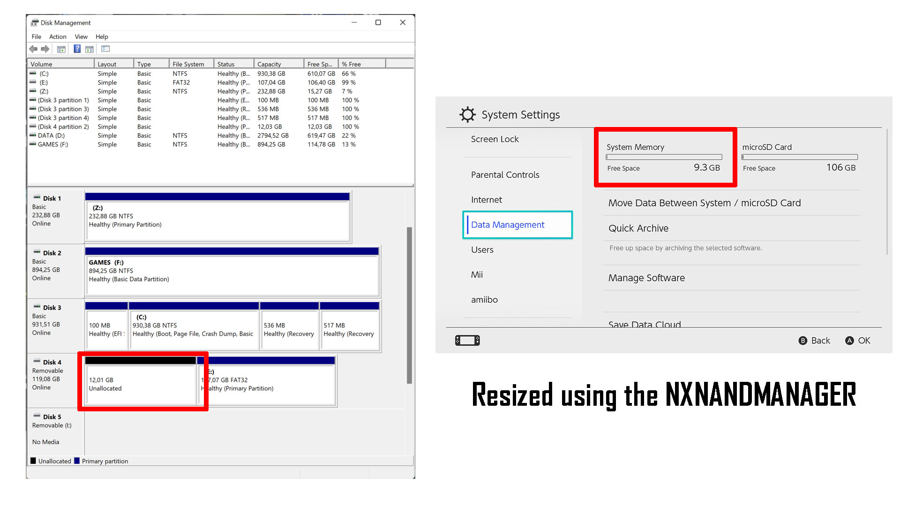
Task: Click the Forward arrow toolbar icon
Action: point(45,49)
